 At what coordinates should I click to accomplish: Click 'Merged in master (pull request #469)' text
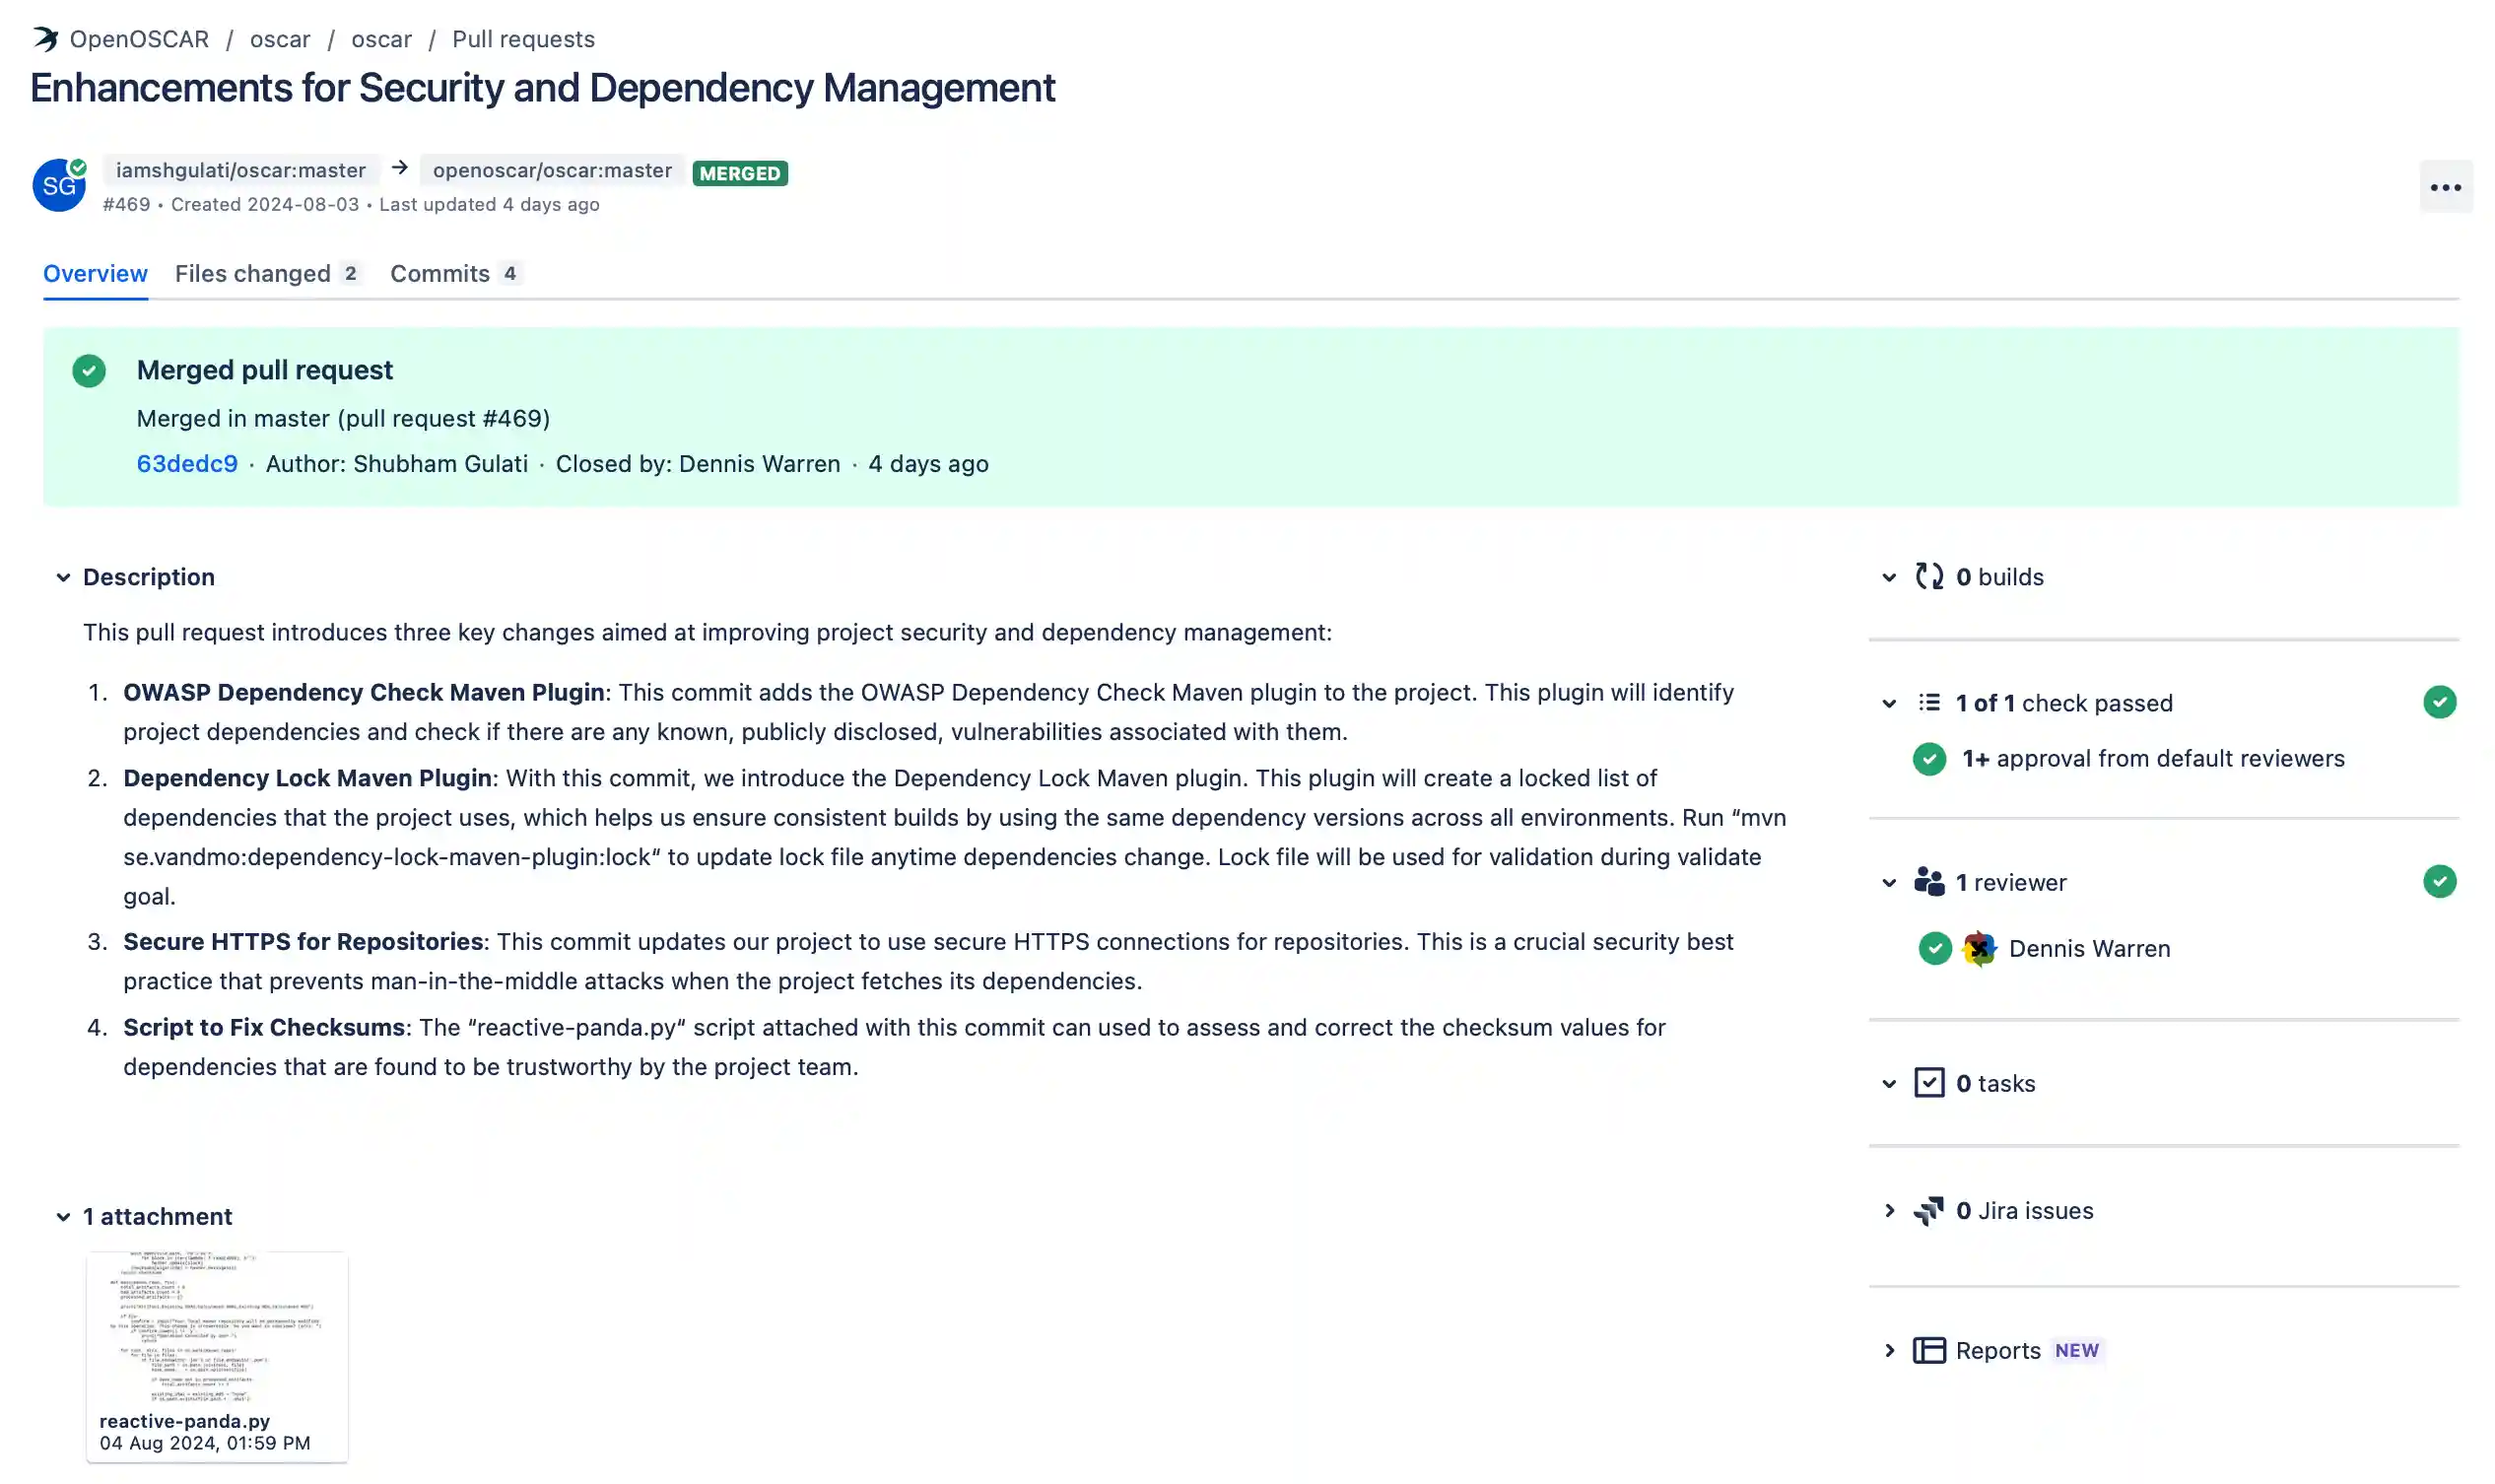pyautogui.click(x=343, y=418)
